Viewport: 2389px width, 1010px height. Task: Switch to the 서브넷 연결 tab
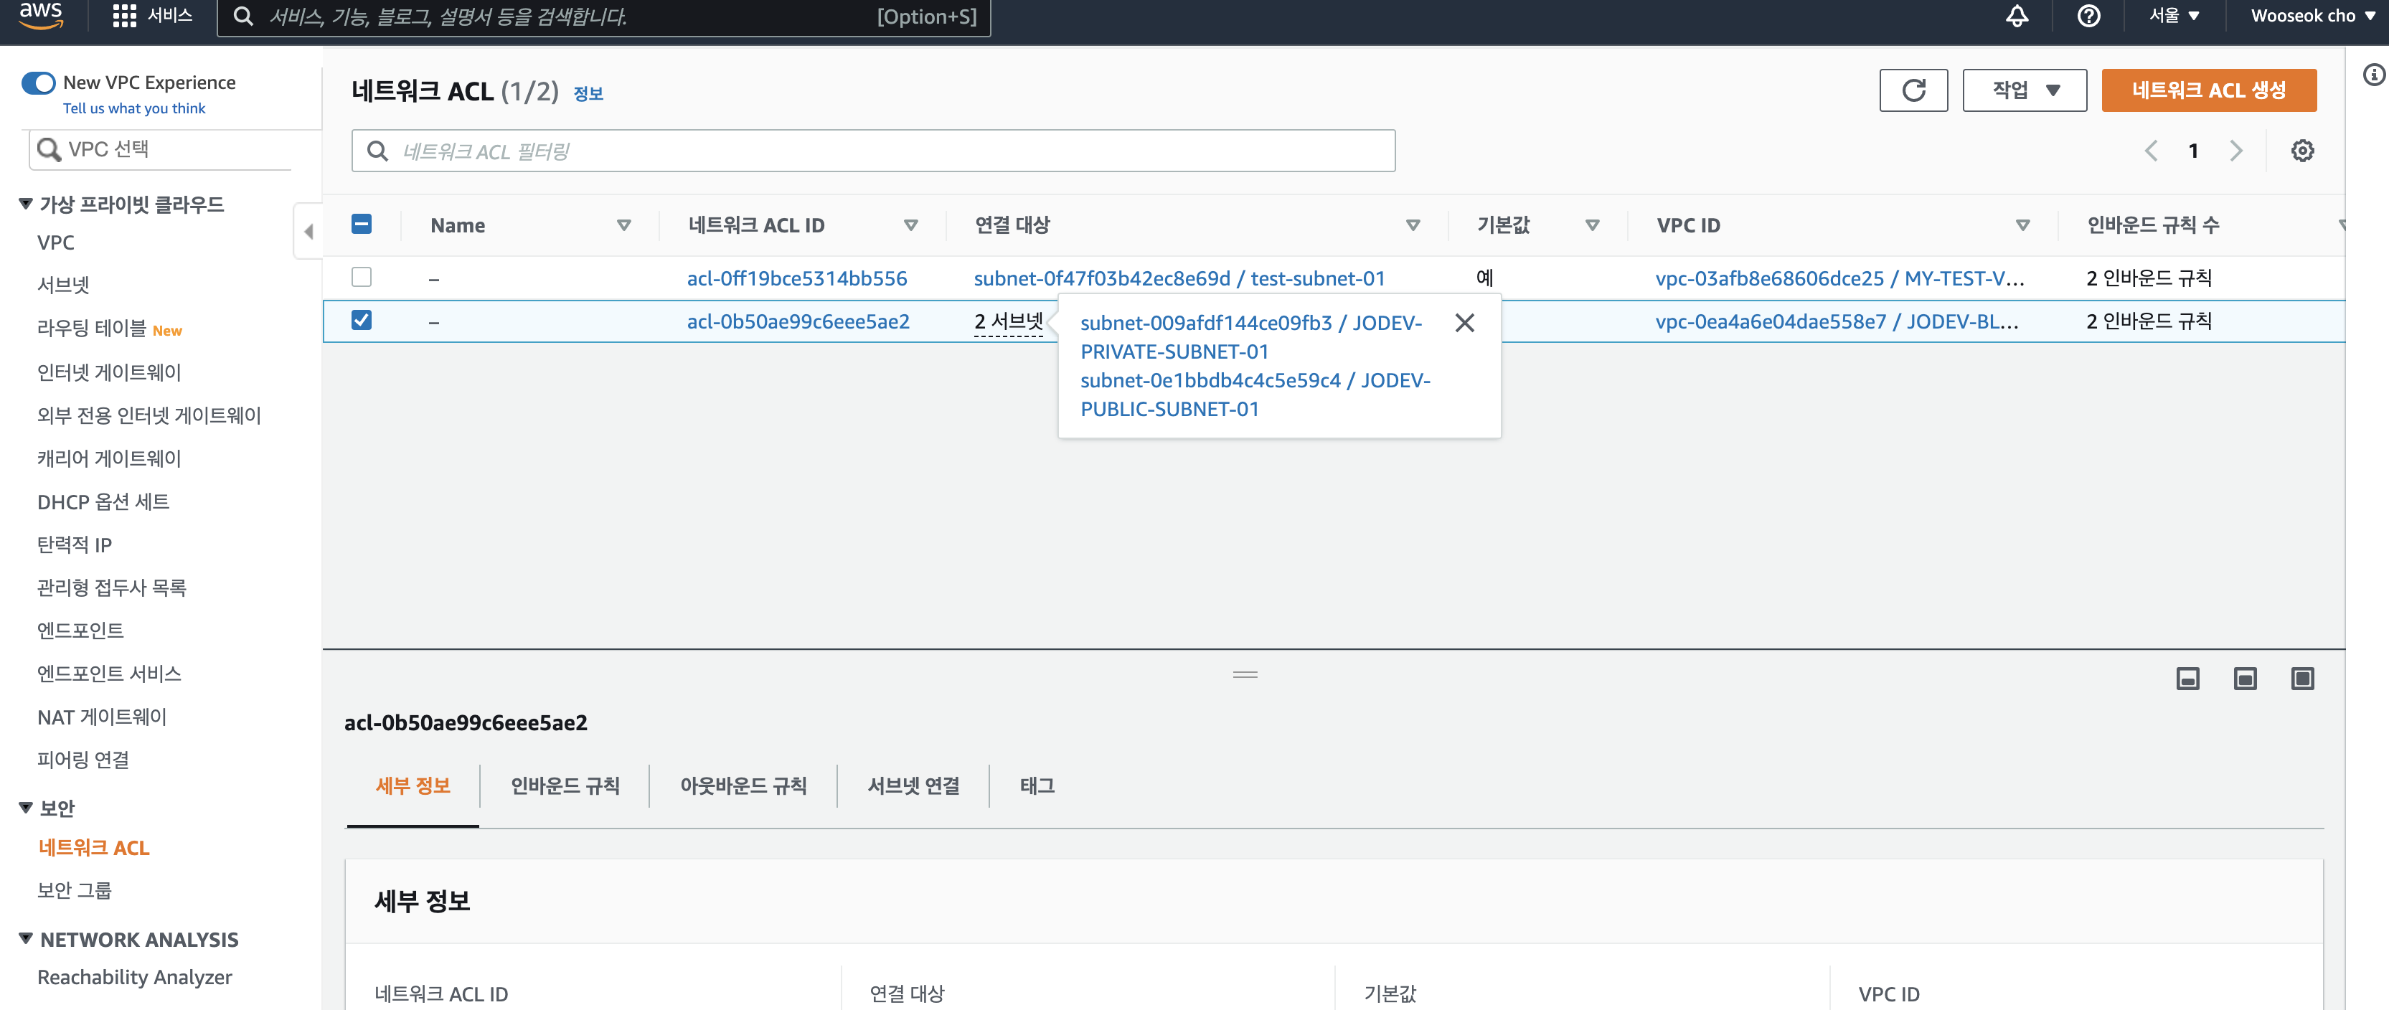pos(913,785)
